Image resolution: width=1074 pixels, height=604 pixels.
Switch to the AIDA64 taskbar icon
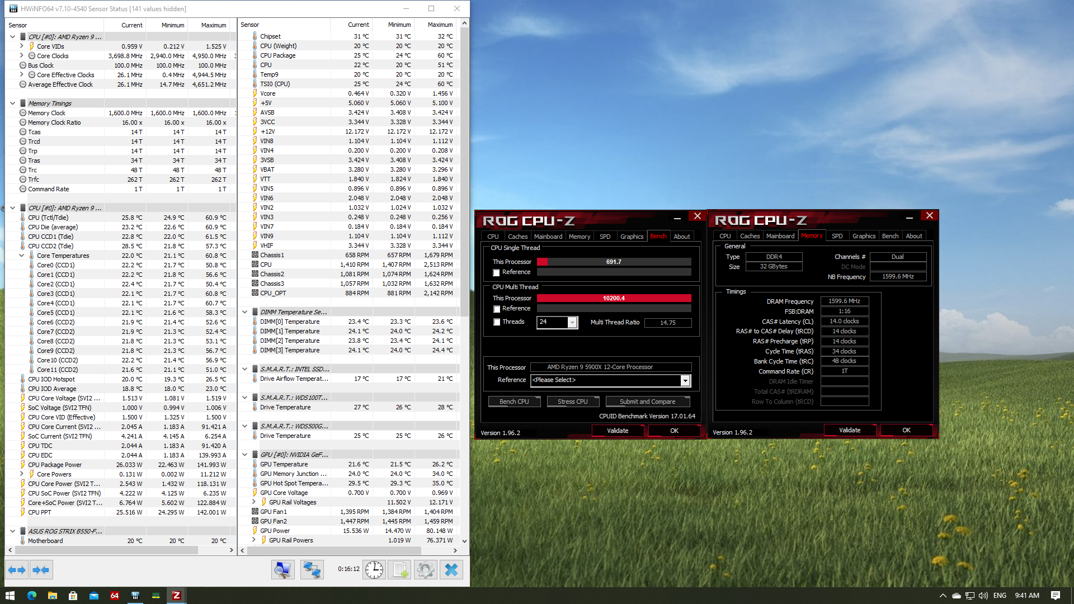click(x=114, y=596)
